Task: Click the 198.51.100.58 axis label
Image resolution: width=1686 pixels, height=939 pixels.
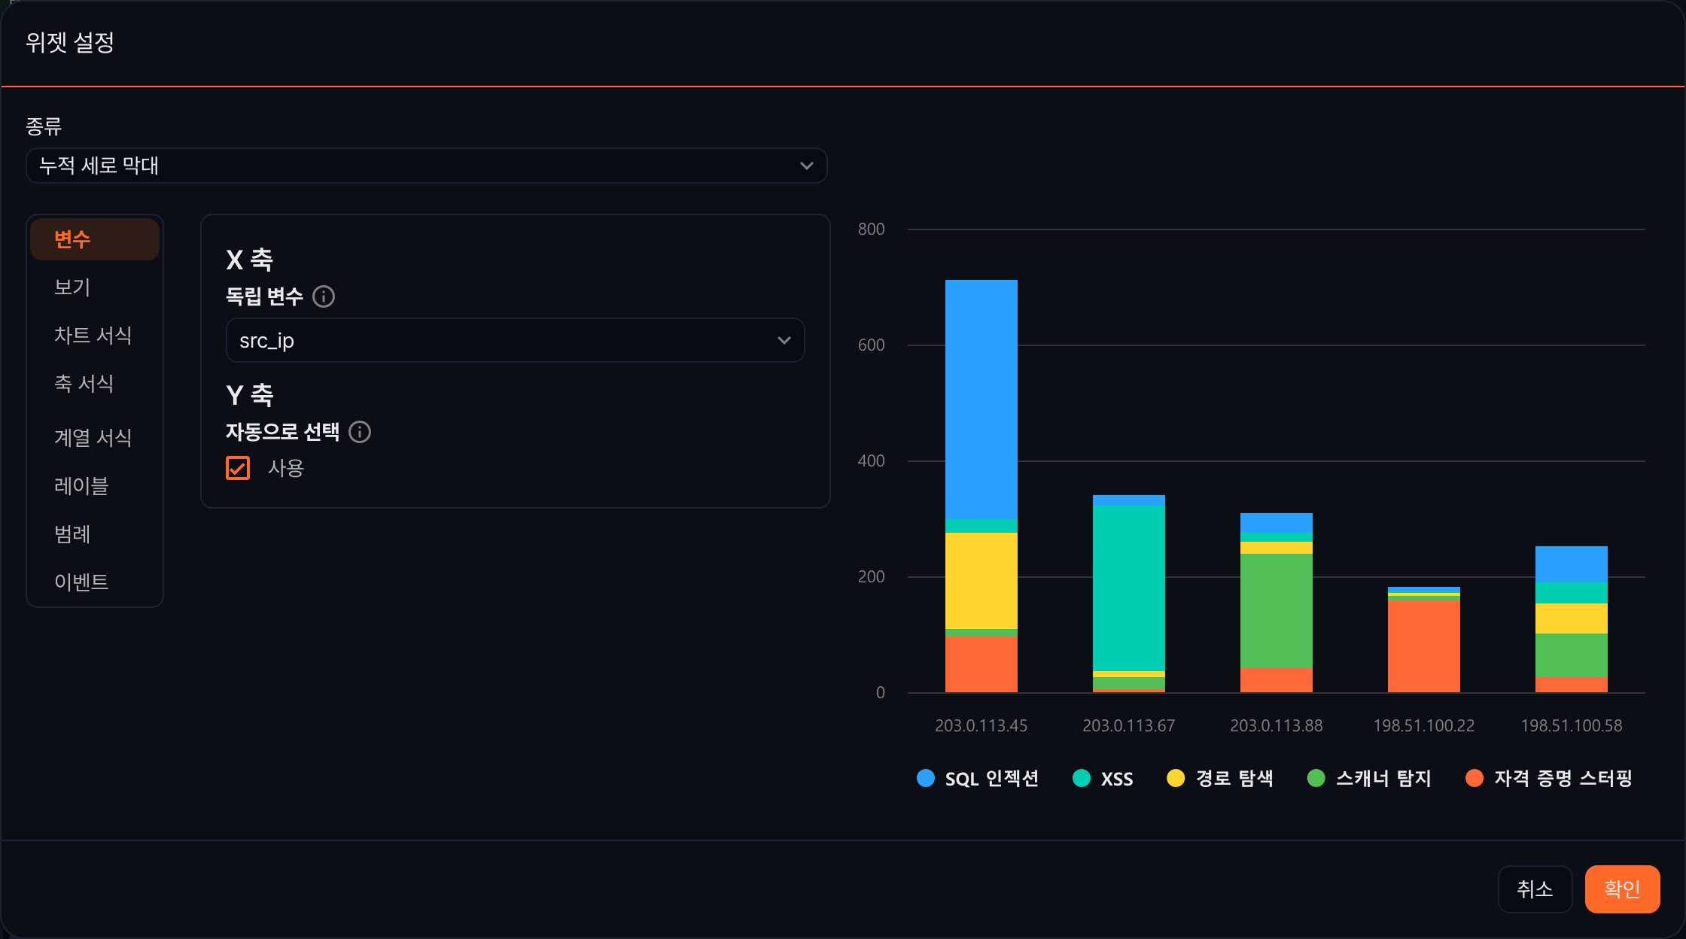Action: click(x=1572, y=725)
